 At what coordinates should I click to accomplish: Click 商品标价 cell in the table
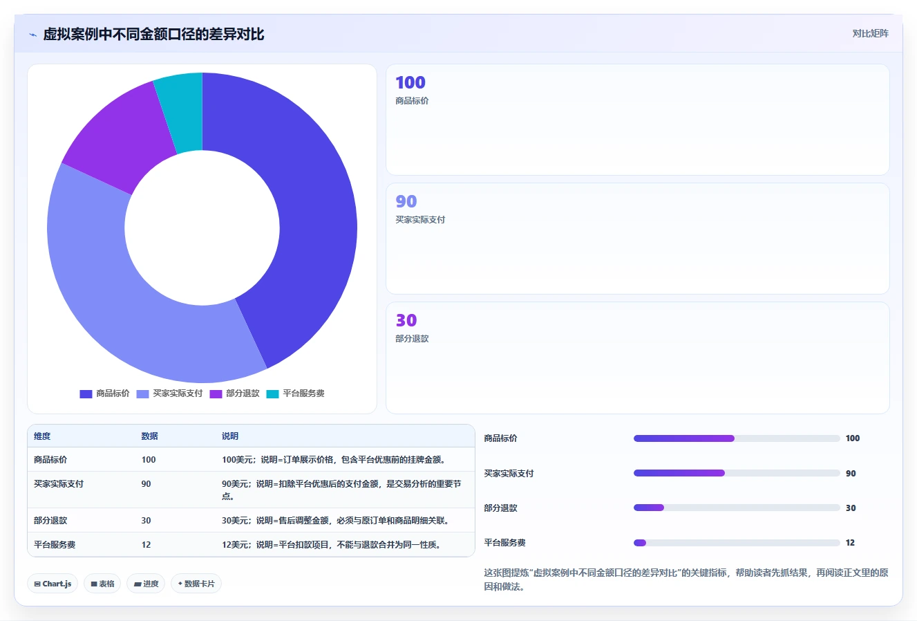[50, 460]
